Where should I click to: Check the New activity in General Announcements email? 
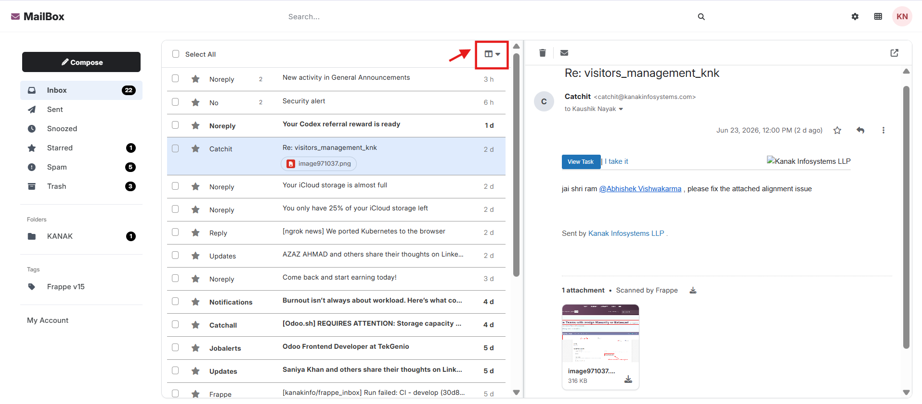(x=175, y=78)
